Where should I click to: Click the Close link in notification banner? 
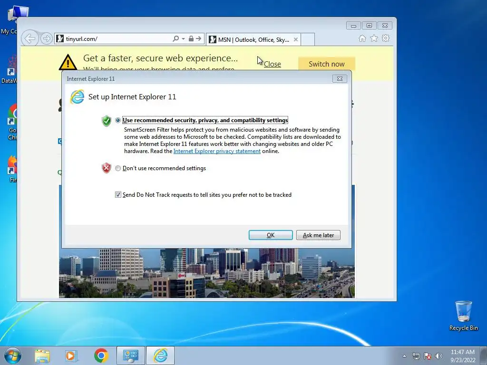[x=273, y=64]
